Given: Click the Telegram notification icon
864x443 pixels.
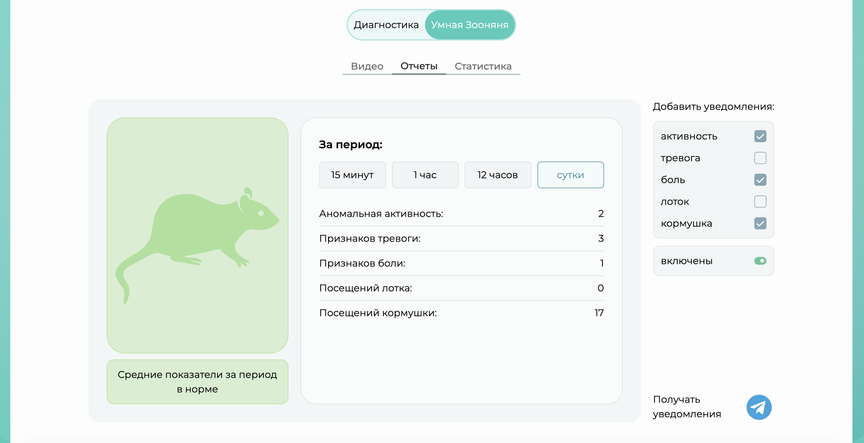Looking at the screenshot, I should (759, 407).
